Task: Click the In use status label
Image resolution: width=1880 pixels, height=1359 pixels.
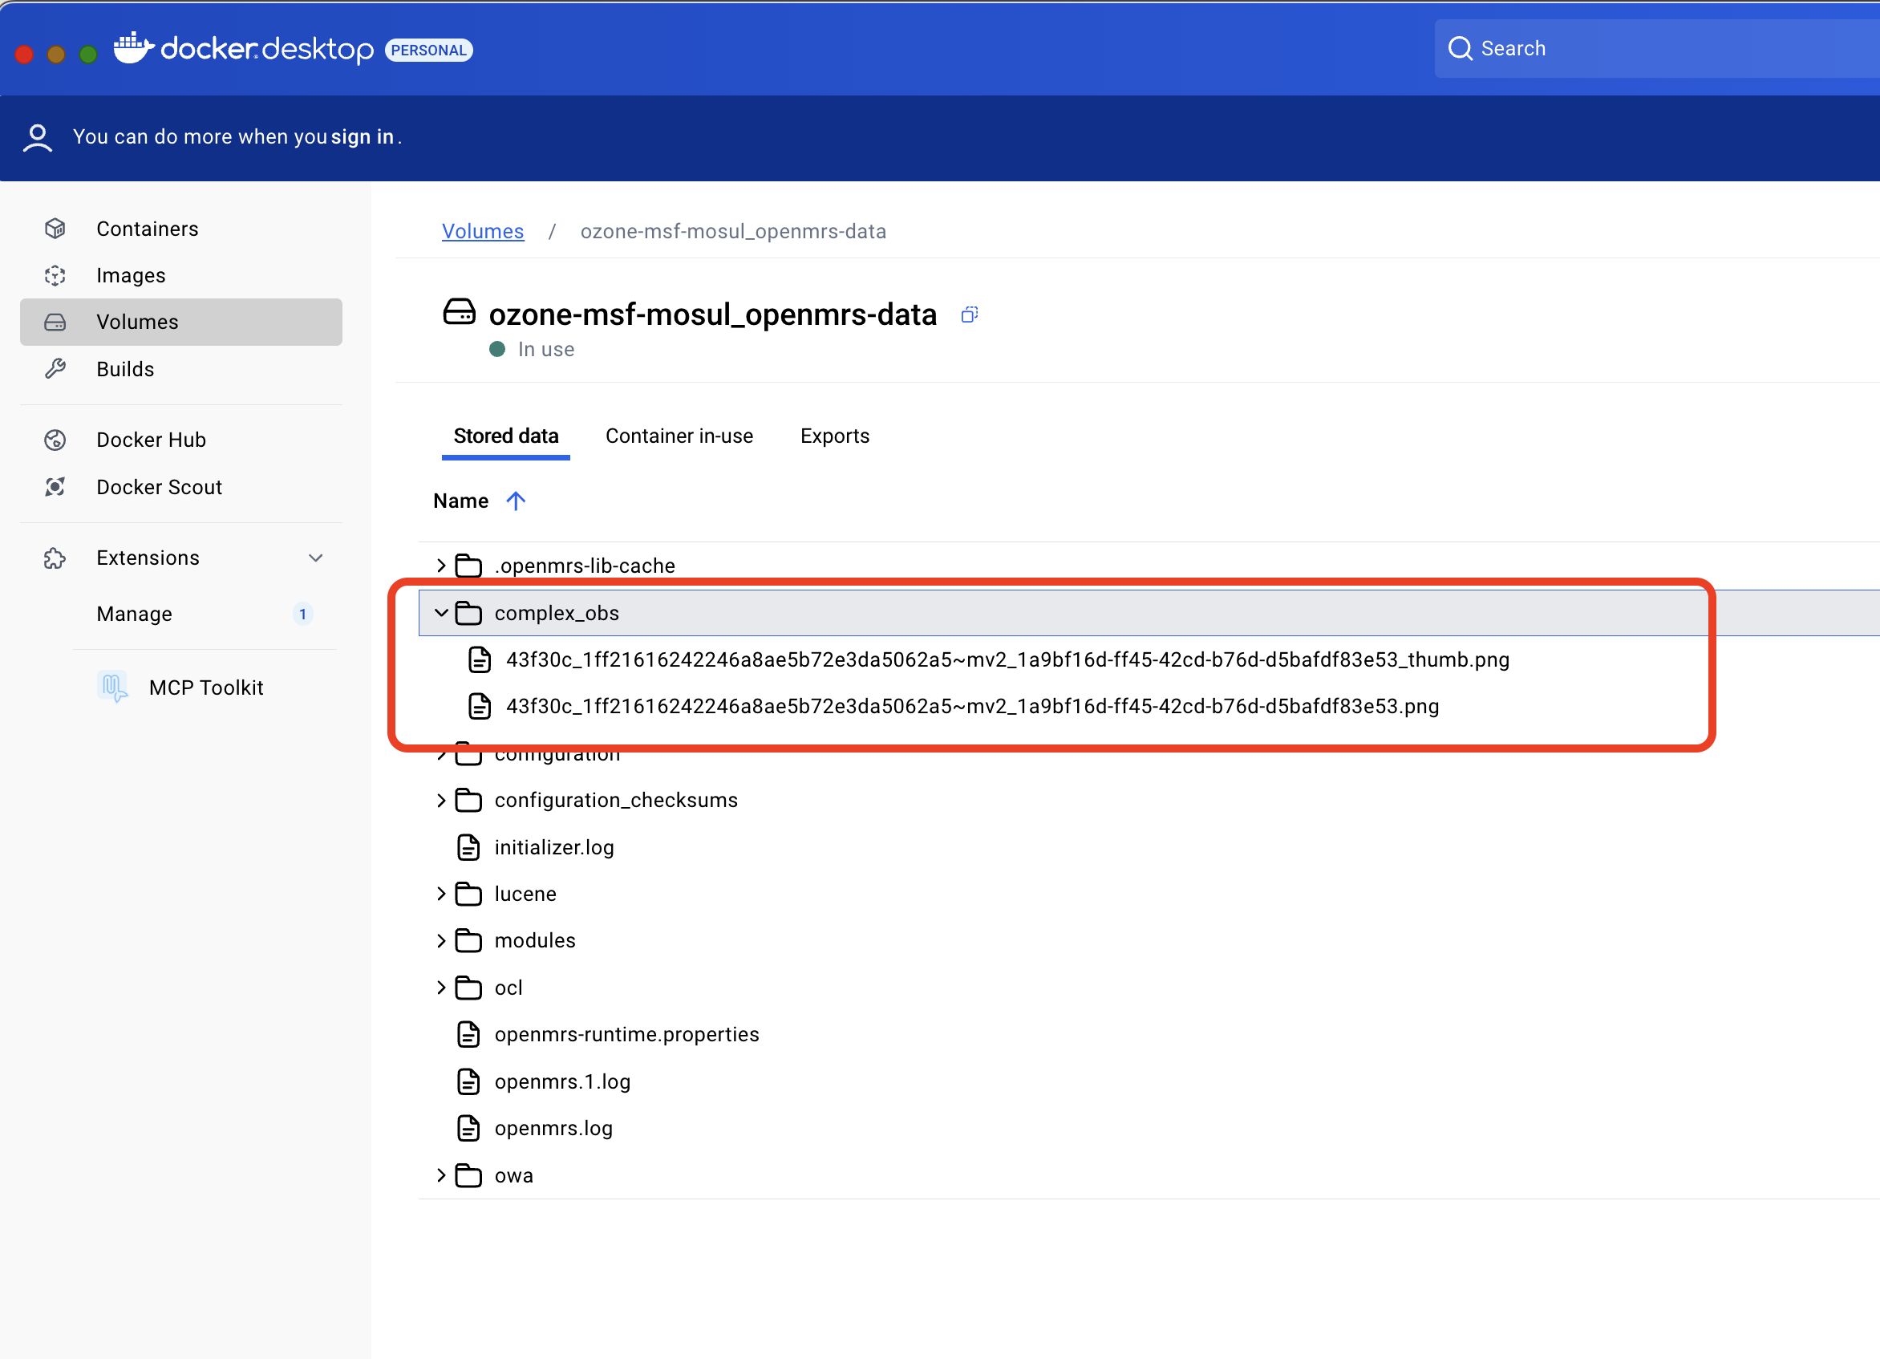Action: coord(545,349)
